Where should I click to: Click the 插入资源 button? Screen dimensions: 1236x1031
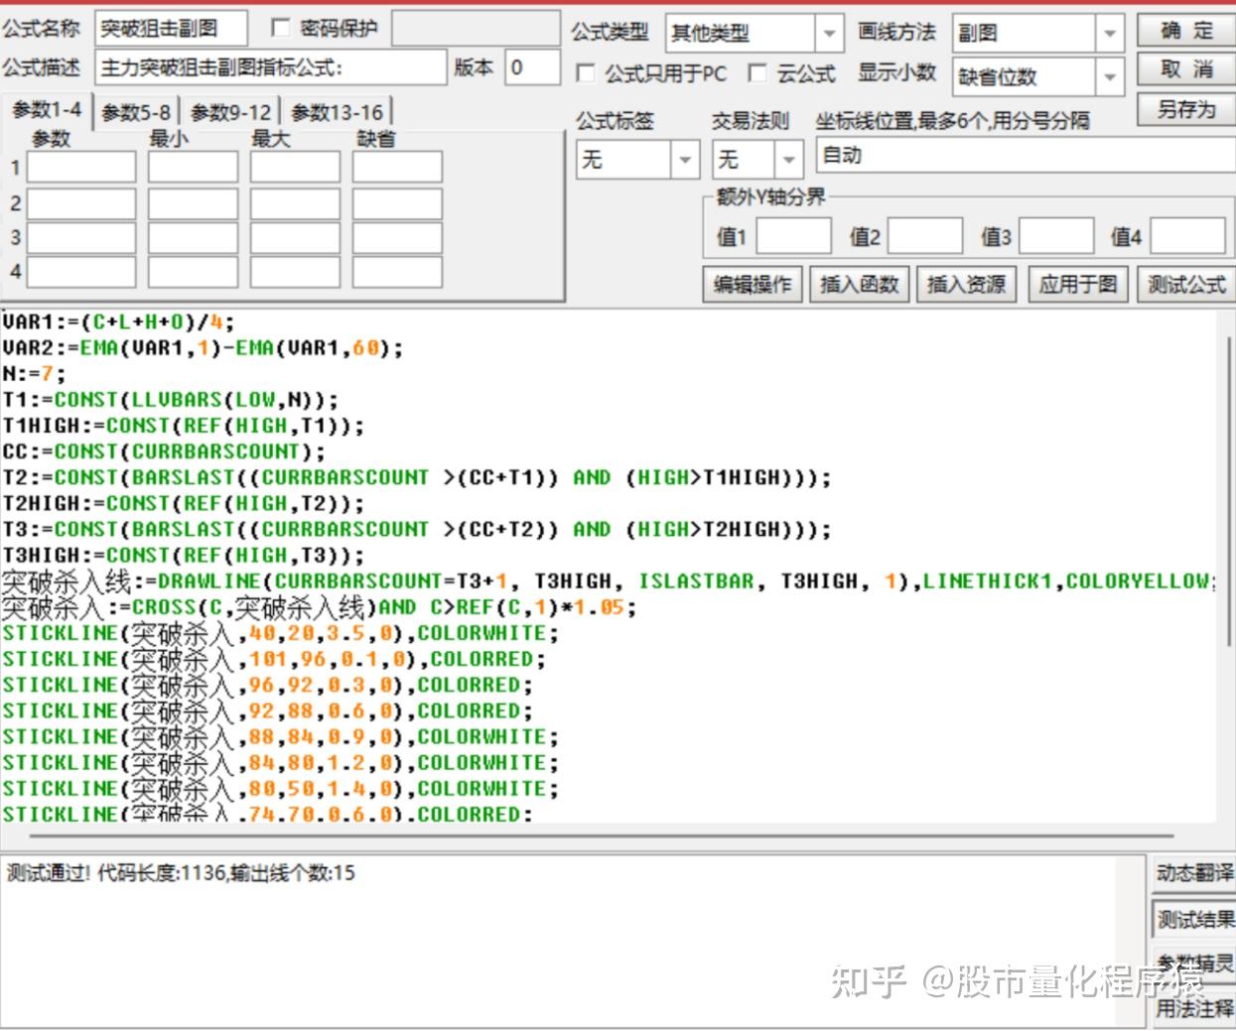967,285
